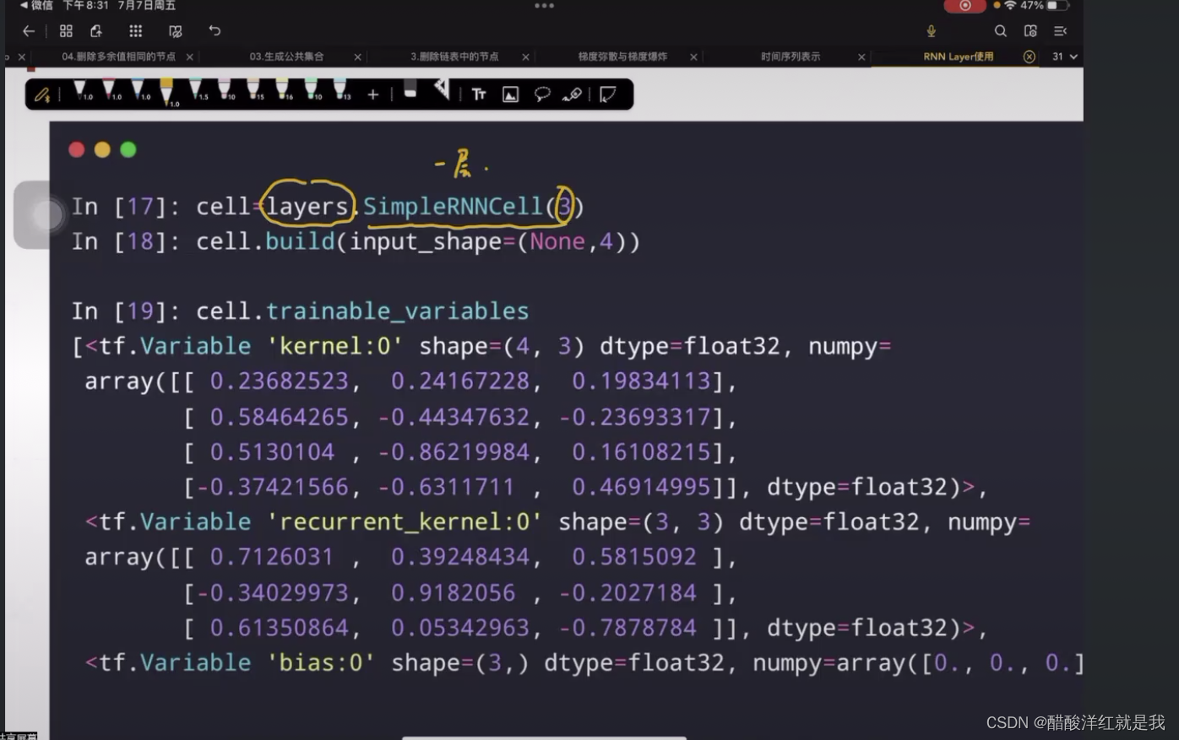This screenshot has height=740, width=1179.
Task: Tap the battery 47% status indicator
Action: coord(1045,5)
